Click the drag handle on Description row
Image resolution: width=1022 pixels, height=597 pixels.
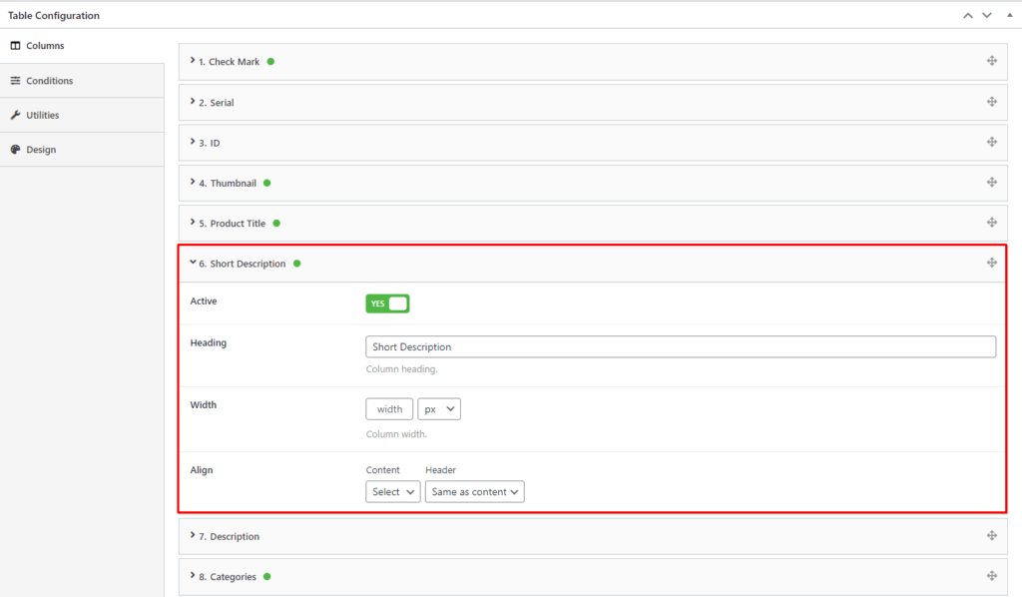tap(991, 535)
